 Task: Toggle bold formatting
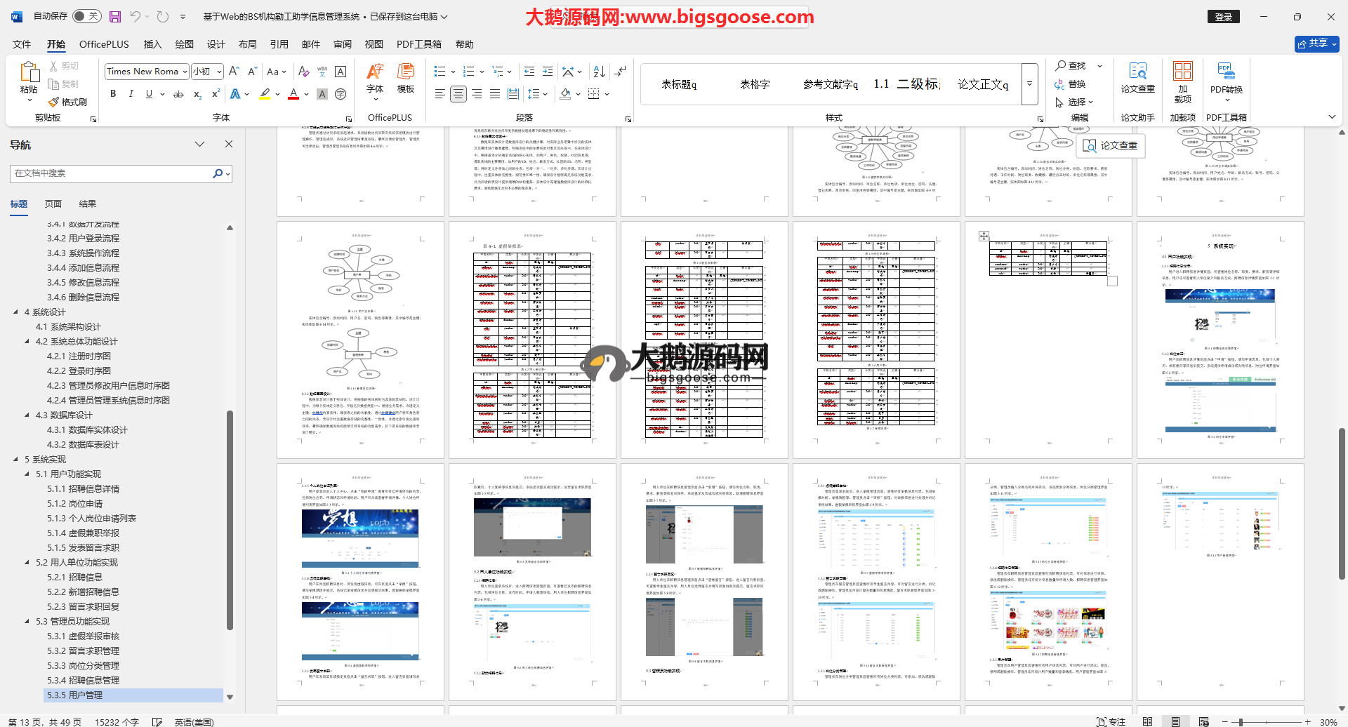point(113,94)
